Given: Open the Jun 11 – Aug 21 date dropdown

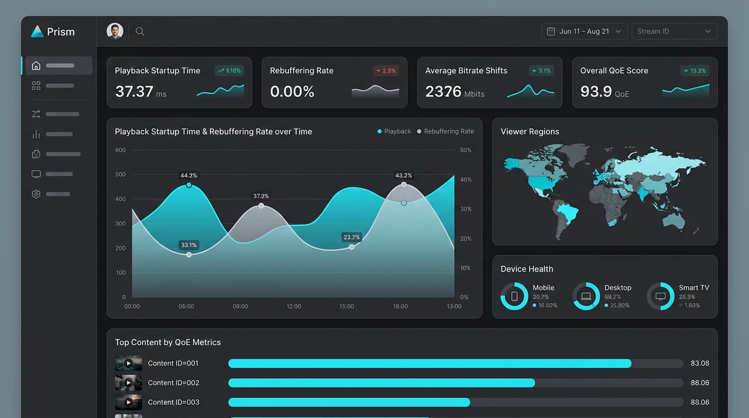Looking at the screenshot, I should point(584,31).
